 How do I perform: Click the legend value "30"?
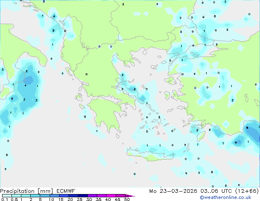(x=89, y=199)
